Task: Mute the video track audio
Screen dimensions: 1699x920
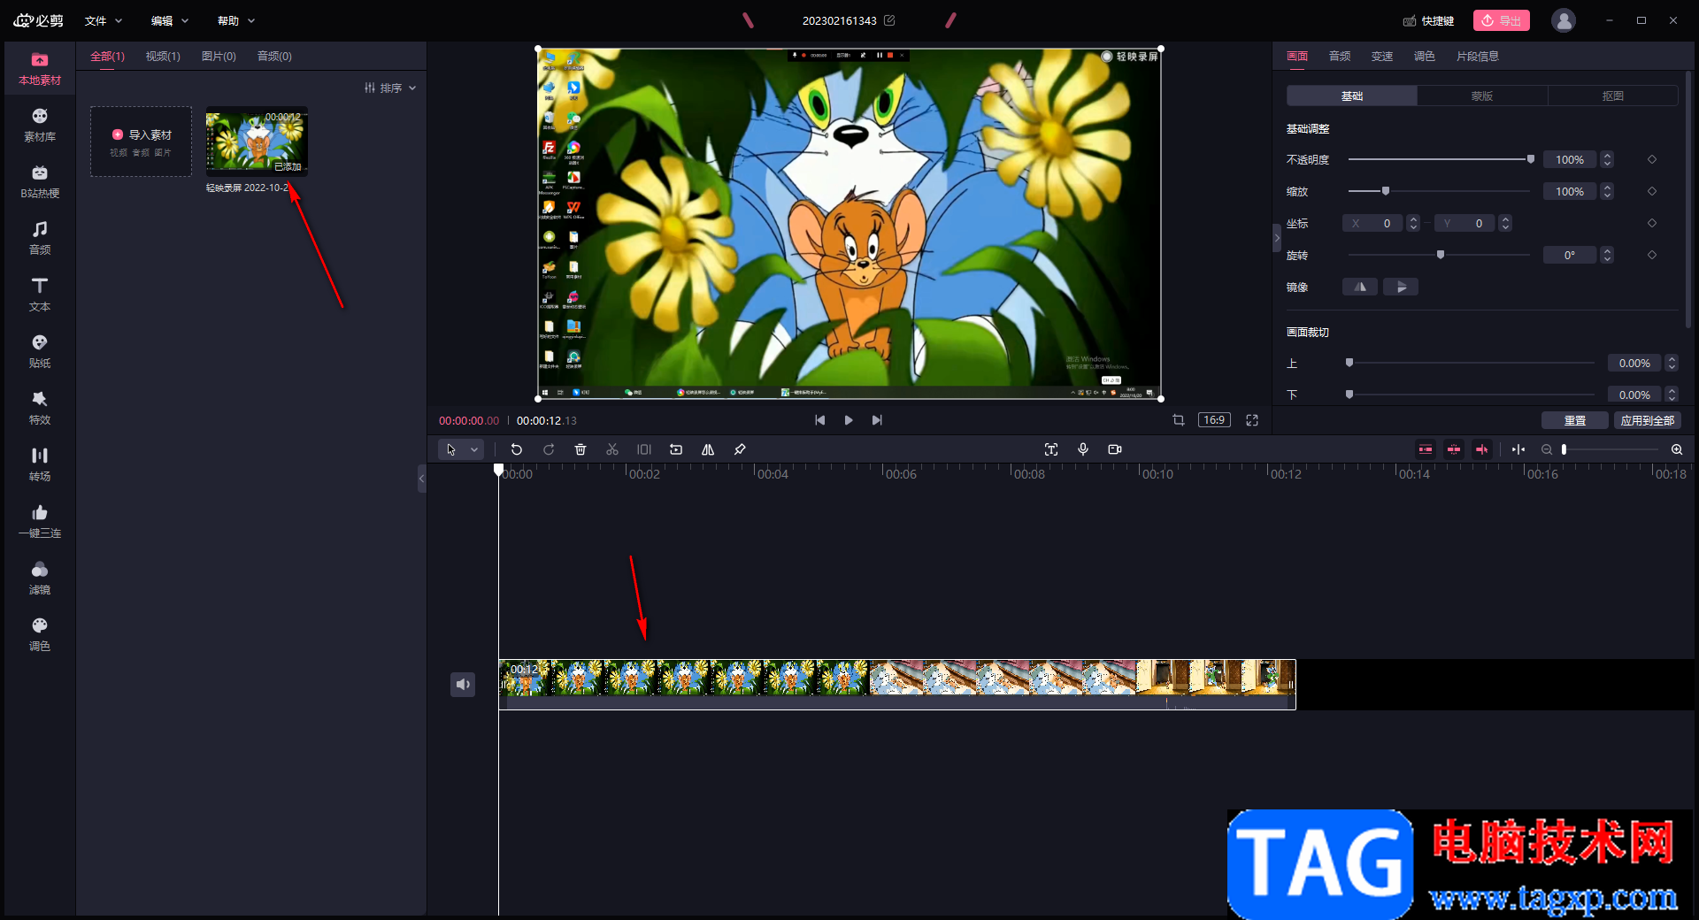Action: 463,684
